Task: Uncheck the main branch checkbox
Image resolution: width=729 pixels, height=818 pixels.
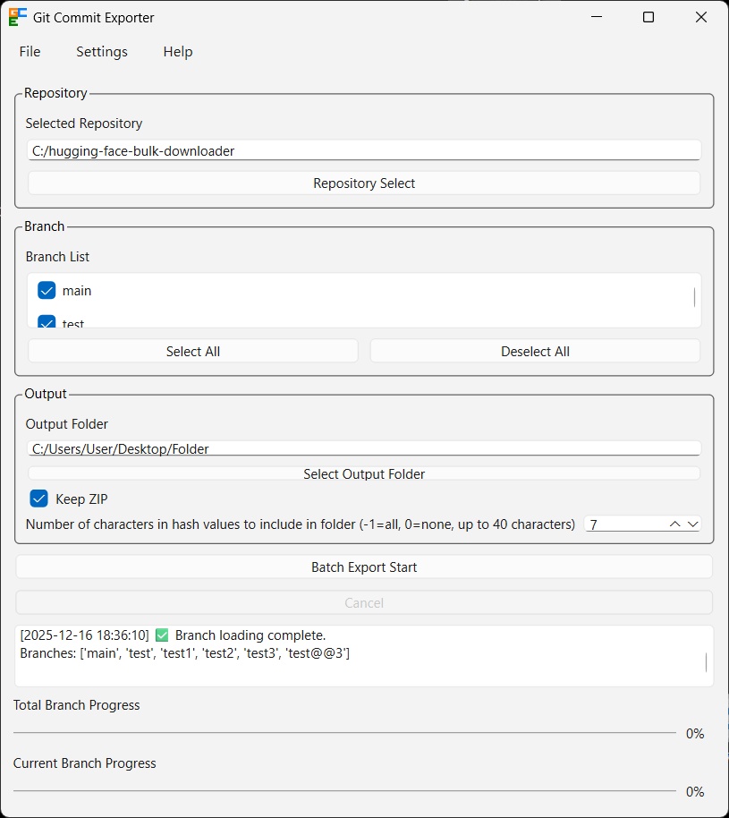Action: [x=47, y=291]
